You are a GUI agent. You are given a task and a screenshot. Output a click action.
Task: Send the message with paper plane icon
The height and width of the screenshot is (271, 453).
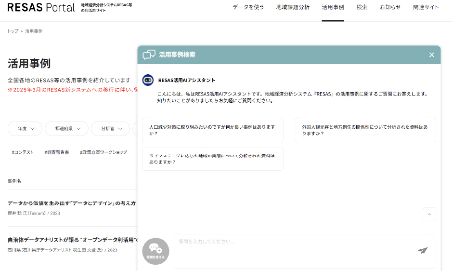(x=423, y=250)
